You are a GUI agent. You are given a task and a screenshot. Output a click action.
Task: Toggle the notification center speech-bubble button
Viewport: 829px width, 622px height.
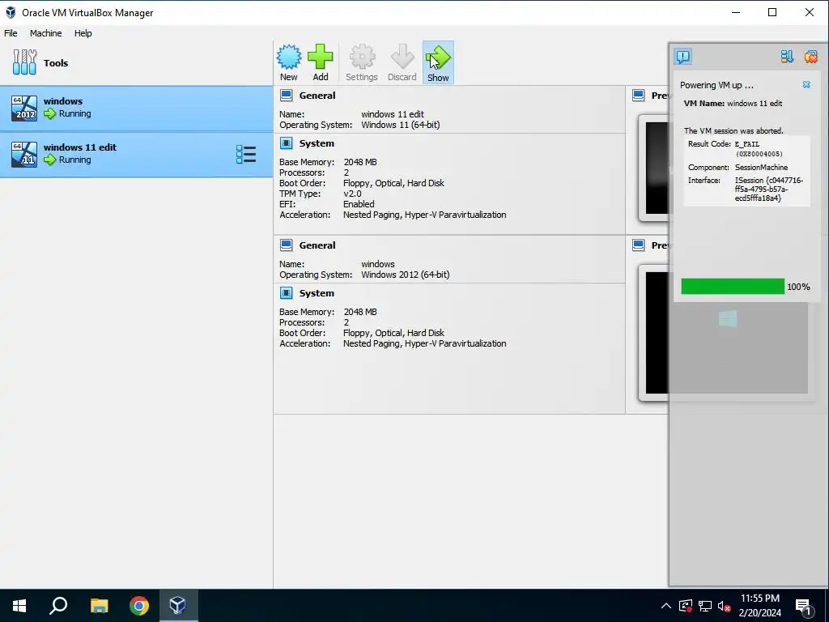pyautogui.click(x=683, y=57)
